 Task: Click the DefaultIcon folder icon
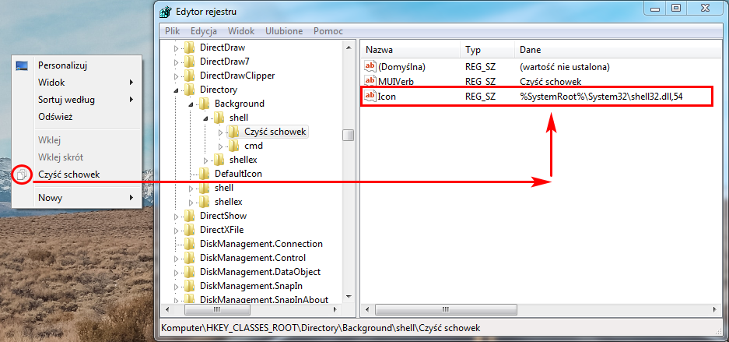point(204,174)
